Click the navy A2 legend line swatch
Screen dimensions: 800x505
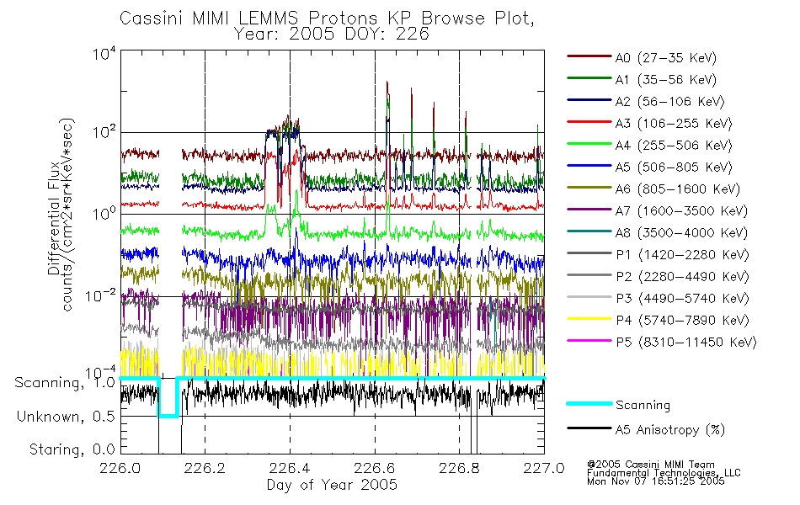589,100
